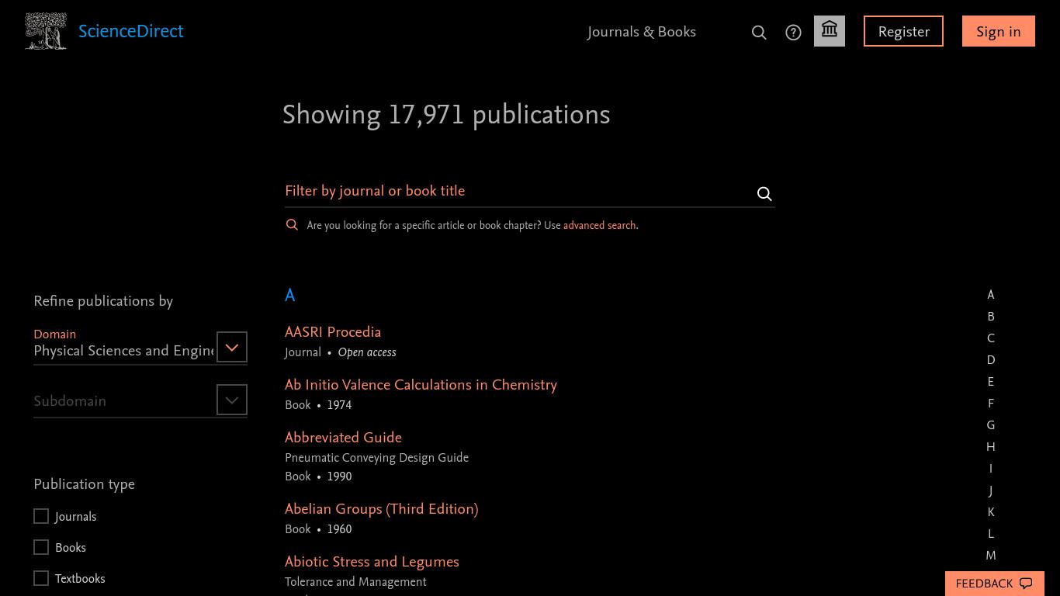
Task: Jump to letter E in index
Action: pyautogui.click(x=990, y=382)
